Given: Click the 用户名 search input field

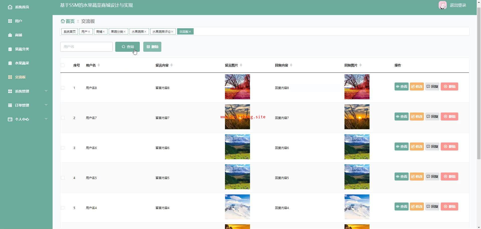Looking at the screenshot, I should point(86,47).
